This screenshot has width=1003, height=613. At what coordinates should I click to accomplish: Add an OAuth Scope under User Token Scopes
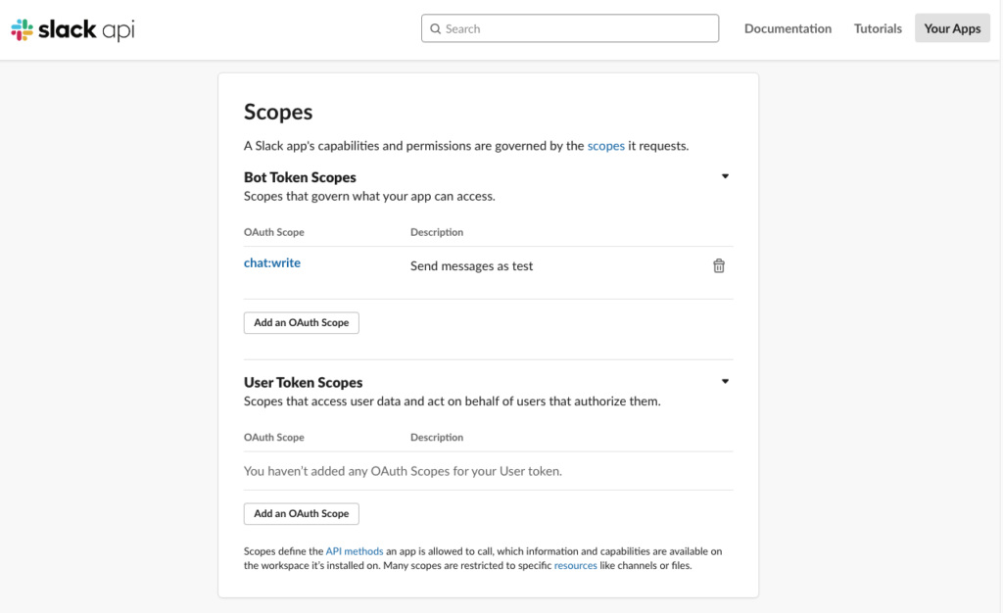pos(301,513)
